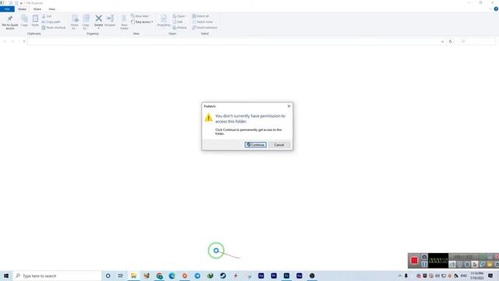Click Select all in ribbon
This screenshot has height=281, width=499.
point(200,16)
